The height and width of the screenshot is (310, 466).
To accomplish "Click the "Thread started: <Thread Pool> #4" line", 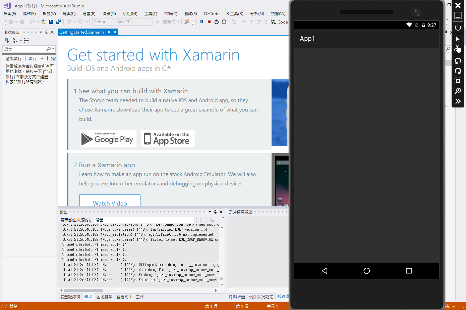I will point(94,245).
